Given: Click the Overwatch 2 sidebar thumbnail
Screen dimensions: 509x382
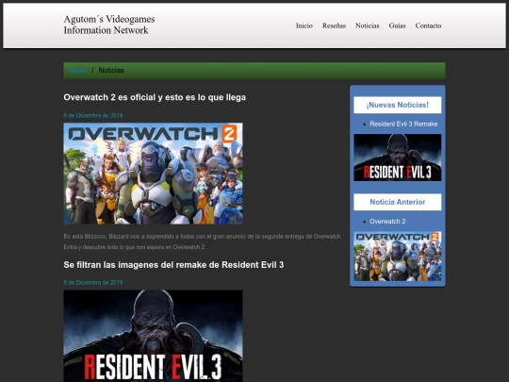Looking at the screenshot, I should tap(398, 257).
